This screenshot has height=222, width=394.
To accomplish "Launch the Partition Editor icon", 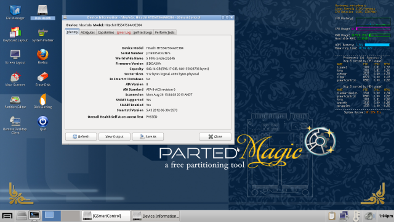I will tap(15, 100).
